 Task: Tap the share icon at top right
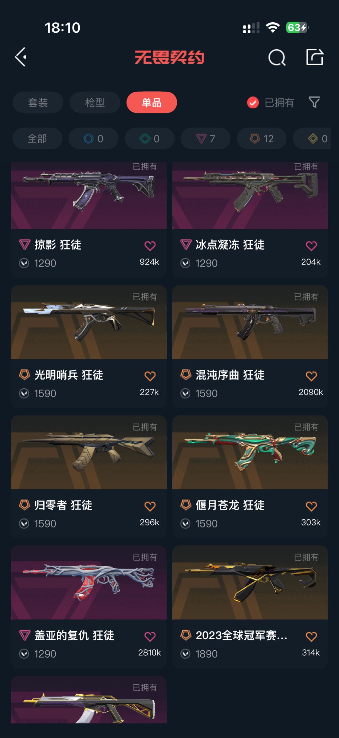pyautogui.click(x=315, y=57)
